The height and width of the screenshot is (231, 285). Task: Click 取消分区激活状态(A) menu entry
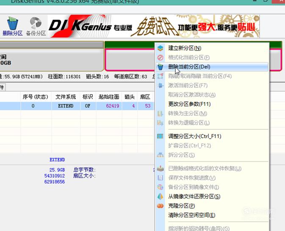[x=192, y=95]
